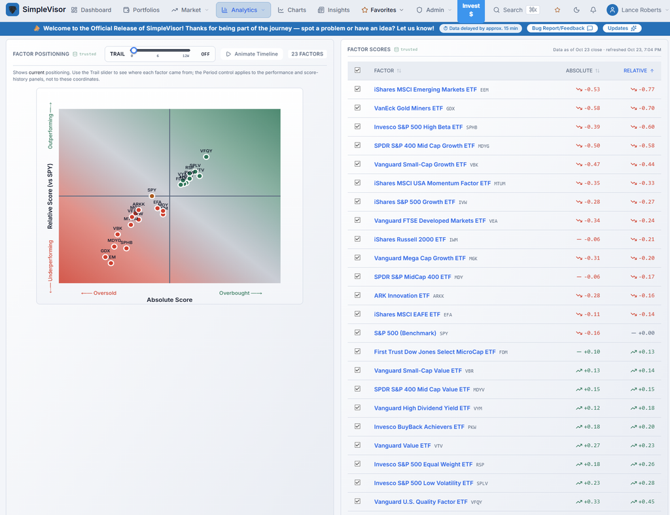Open notifications bell icon
Viewport: 670px width, 515px height.
[593, 10]
